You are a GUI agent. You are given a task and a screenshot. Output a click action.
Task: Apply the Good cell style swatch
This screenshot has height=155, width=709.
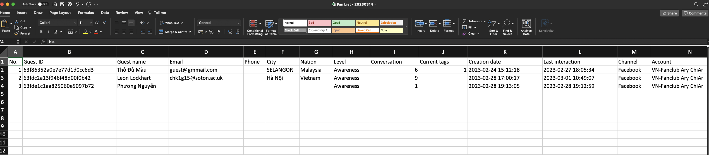(343, 23)
